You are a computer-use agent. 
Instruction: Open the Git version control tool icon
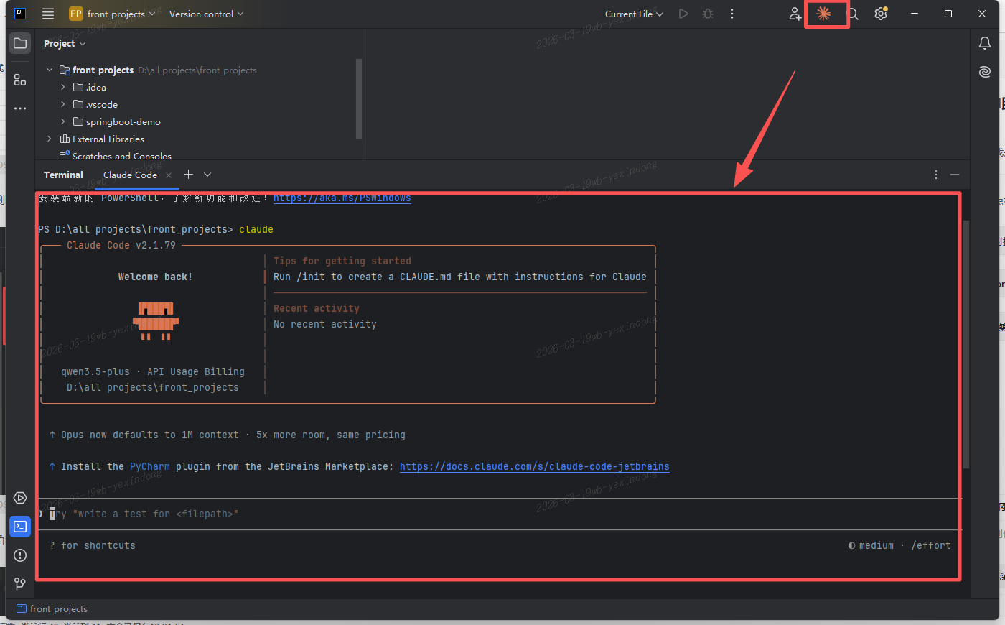(x=20, y=584)
